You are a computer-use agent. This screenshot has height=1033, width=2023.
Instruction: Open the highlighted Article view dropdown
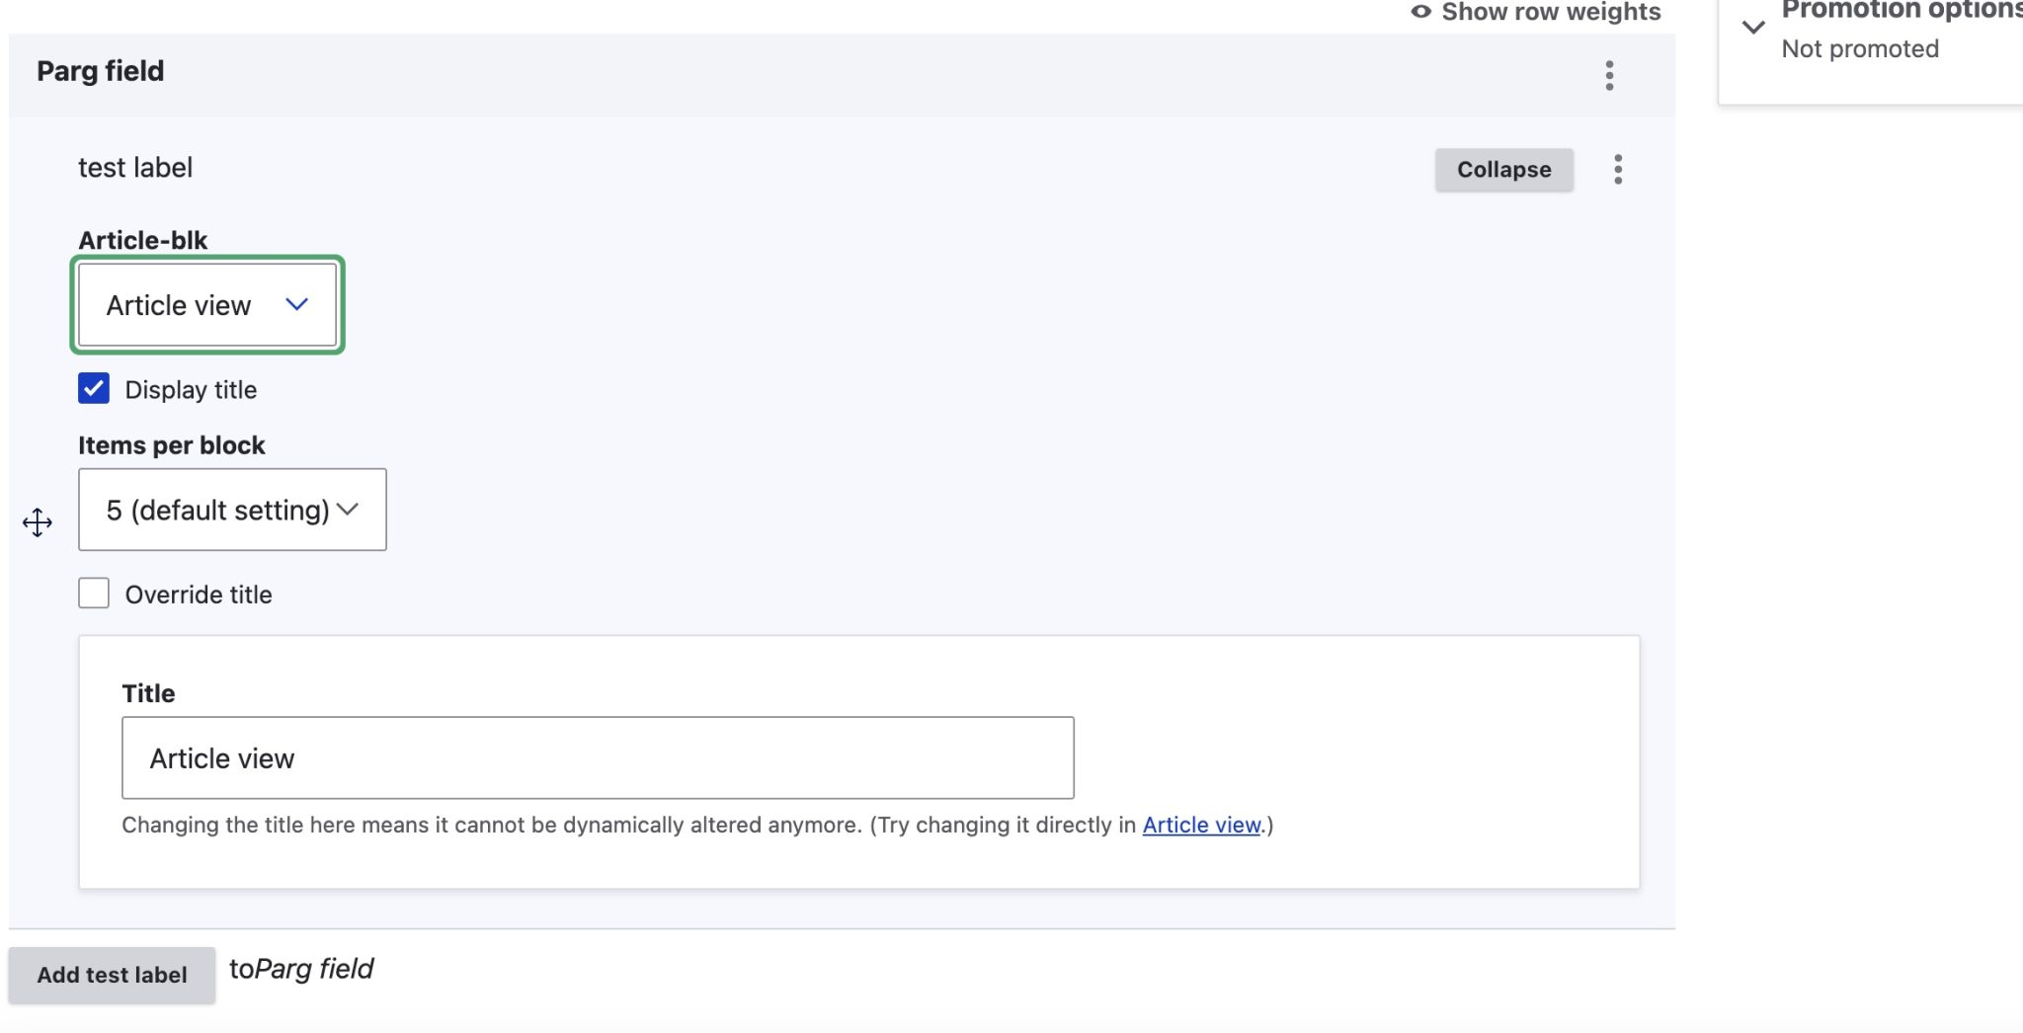click(206, 305)
